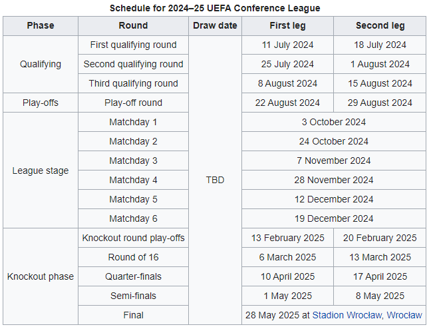This screenshot has height=329, width=429.
Task: Click the League stage phase cell
Action: [41, 170]
